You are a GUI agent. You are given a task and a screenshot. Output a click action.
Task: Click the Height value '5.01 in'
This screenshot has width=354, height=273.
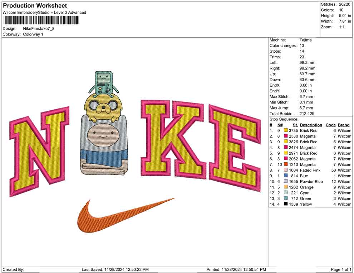345,16
